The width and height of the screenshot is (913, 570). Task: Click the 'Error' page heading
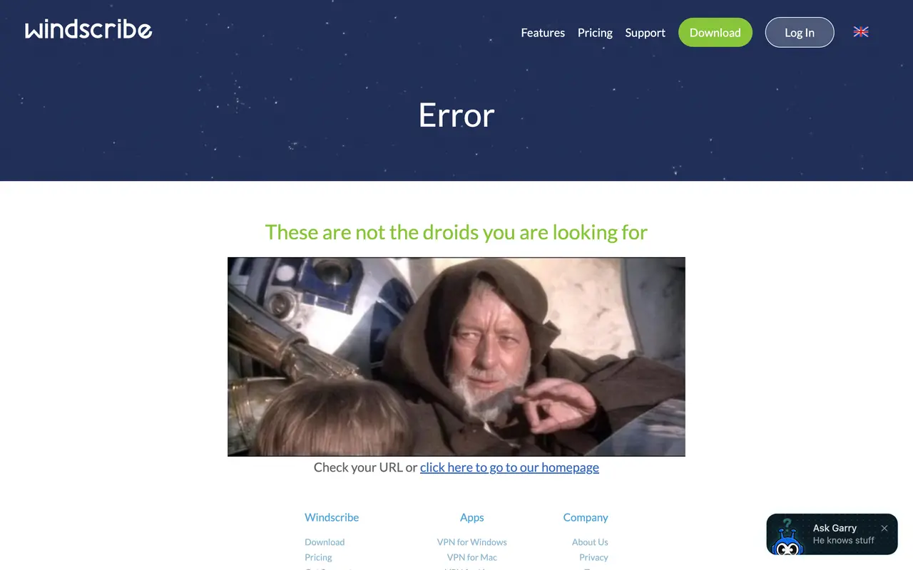coord(456,115)
